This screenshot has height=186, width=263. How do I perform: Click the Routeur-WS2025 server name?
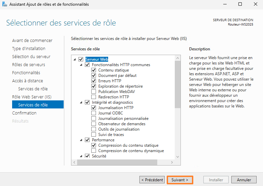point(240,25)
